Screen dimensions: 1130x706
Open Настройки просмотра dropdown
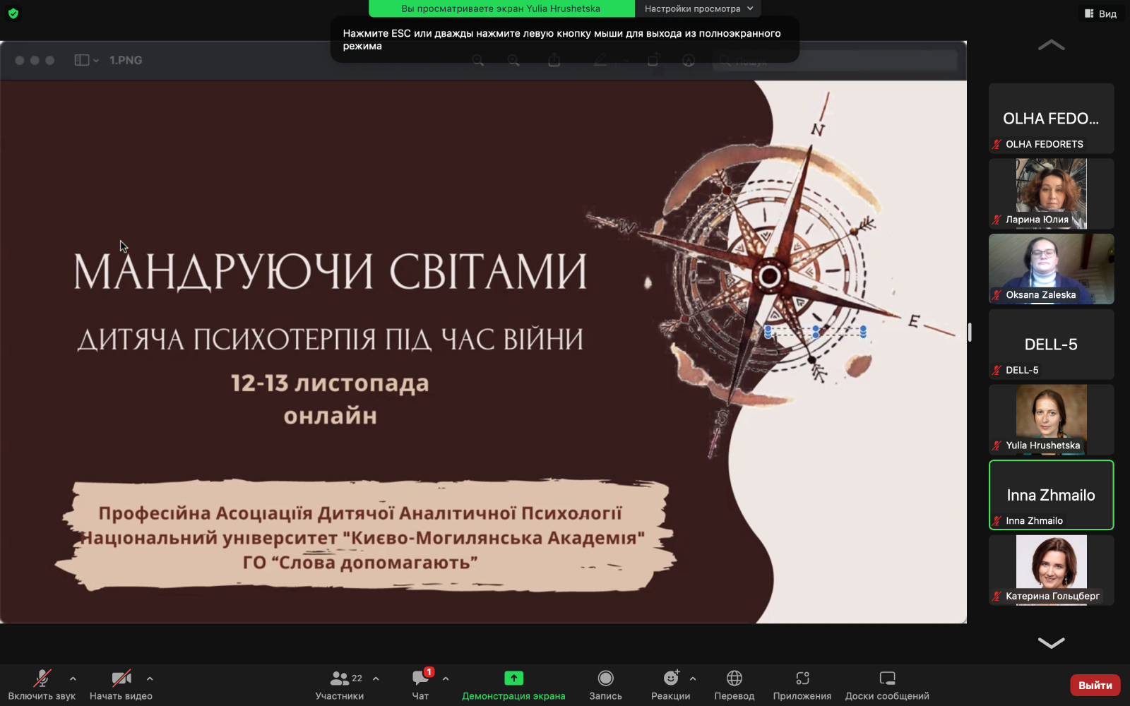[x=698, y=8]
